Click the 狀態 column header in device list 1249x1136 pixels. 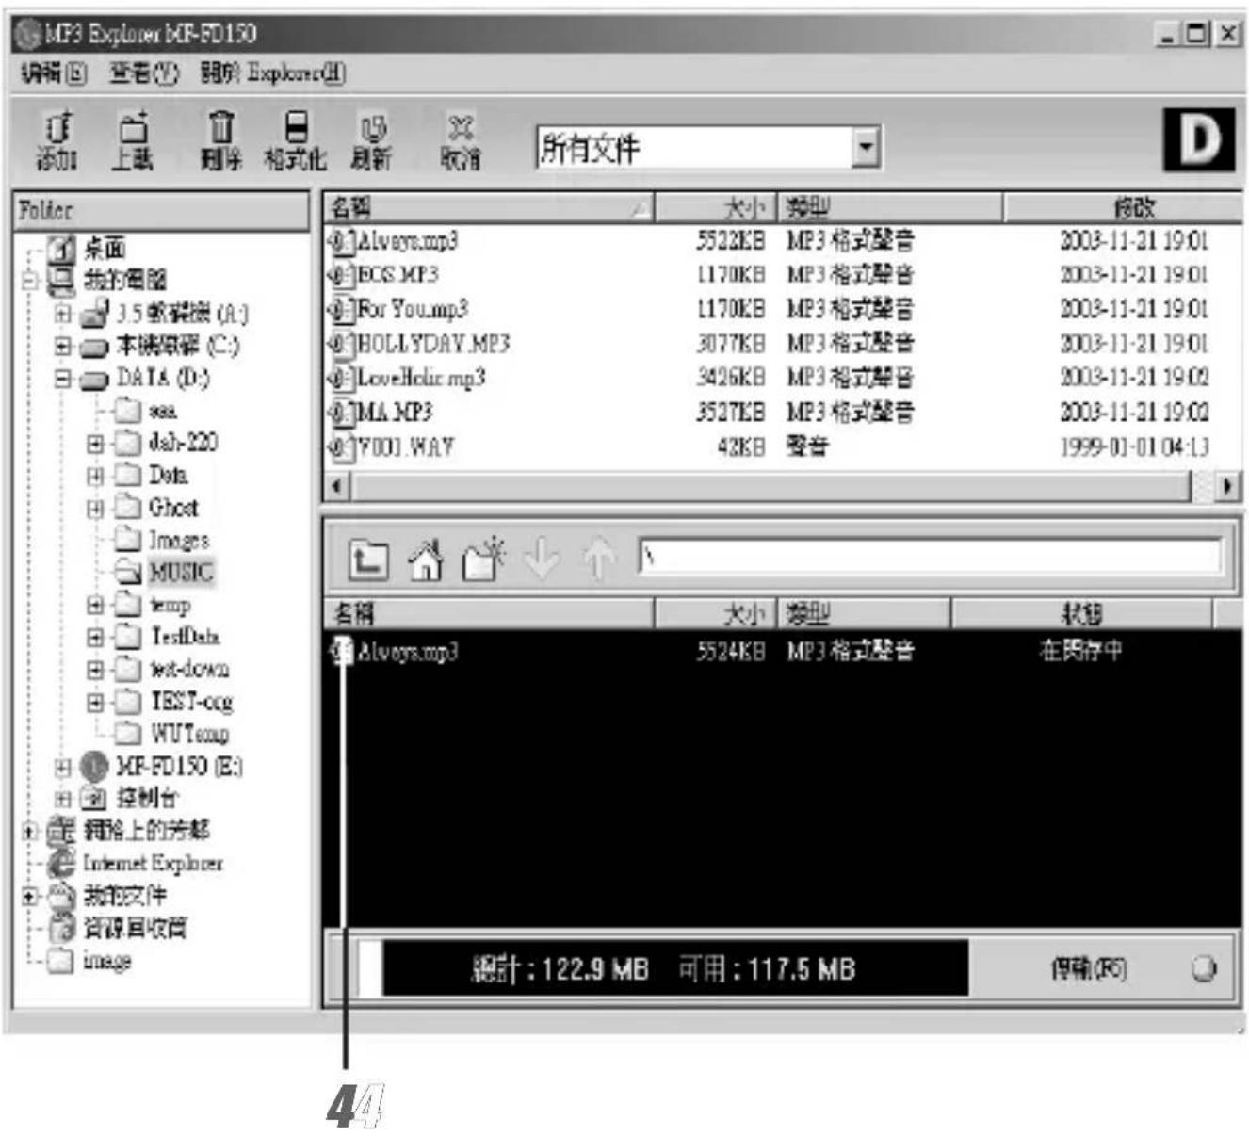click(1081, 614)
